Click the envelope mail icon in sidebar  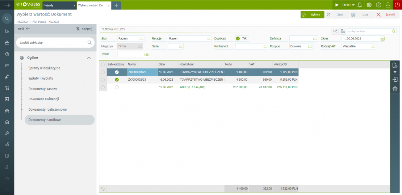coord(7,66)
